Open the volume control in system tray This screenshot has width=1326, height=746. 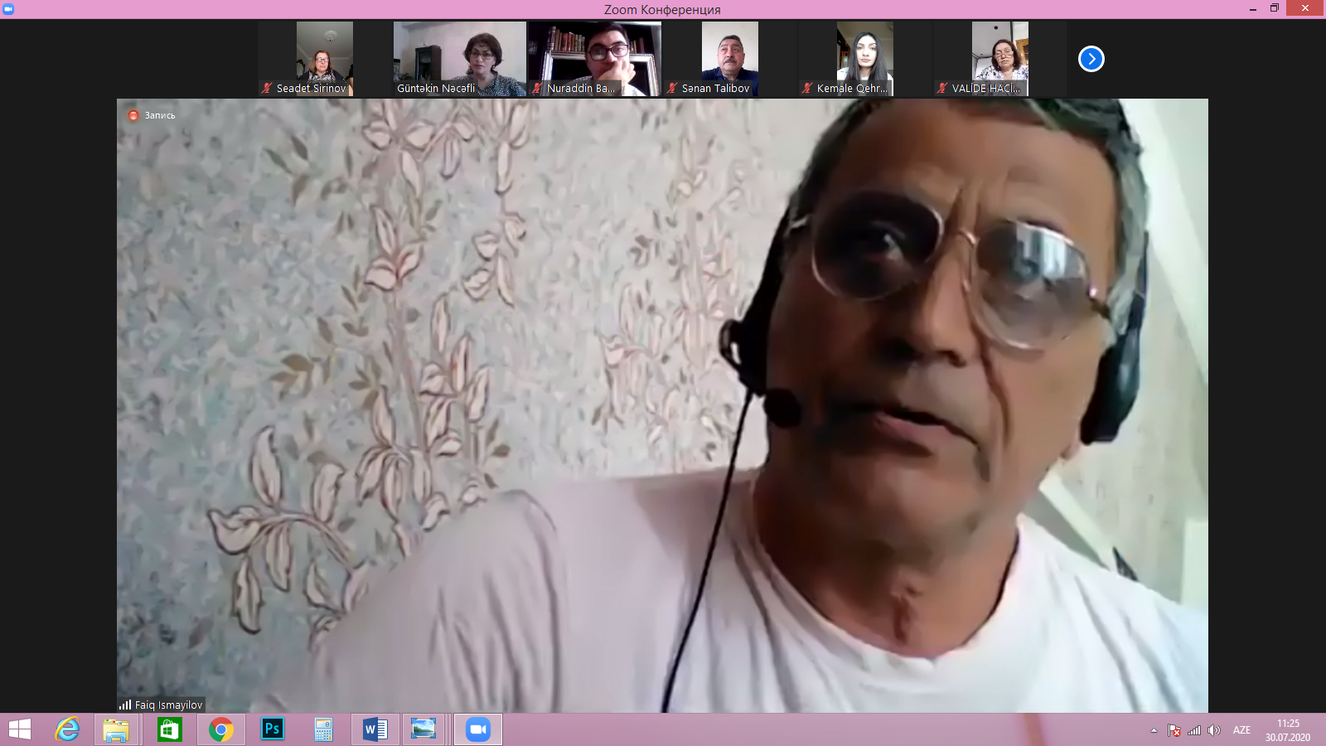1214,730
